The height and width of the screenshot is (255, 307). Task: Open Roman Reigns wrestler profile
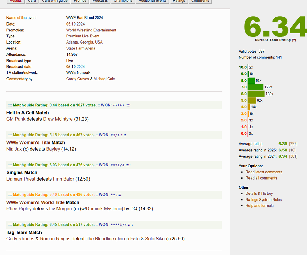(x=55, y=239)
